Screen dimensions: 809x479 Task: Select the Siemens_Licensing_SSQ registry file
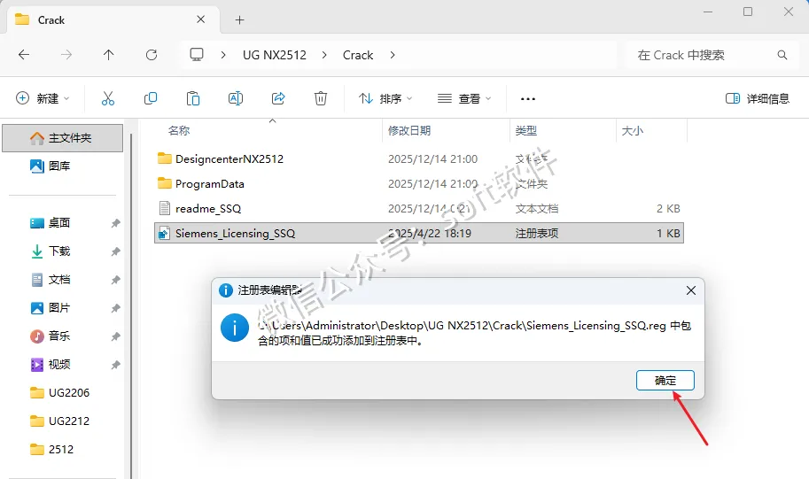click(419, 233)
